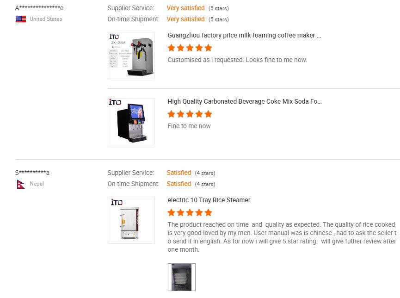This screenshot has width=400, height=298.
Task: Open the High Quality Carbonated Beverage link
Action: click(x=244, y=102)
